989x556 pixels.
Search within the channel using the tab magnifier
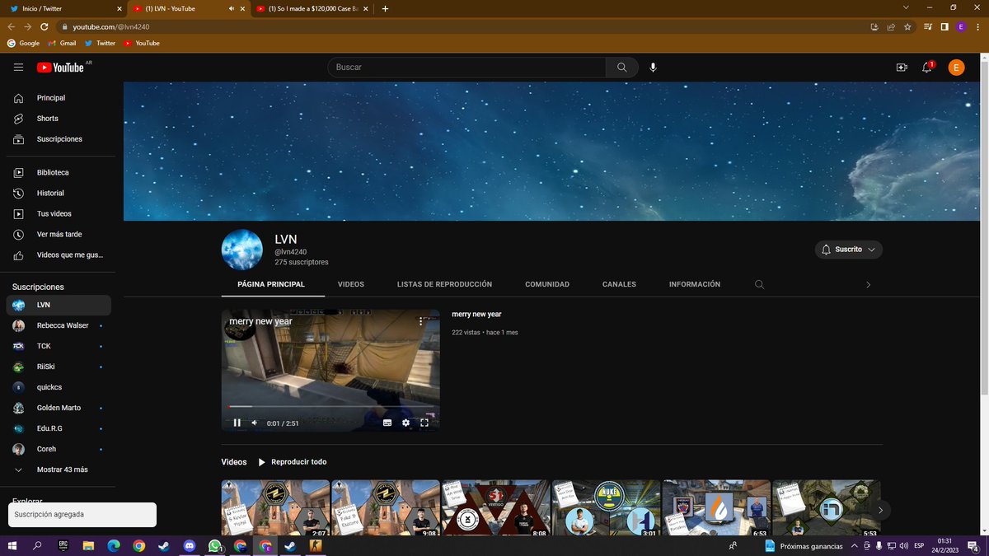click(x=760, y=285)
